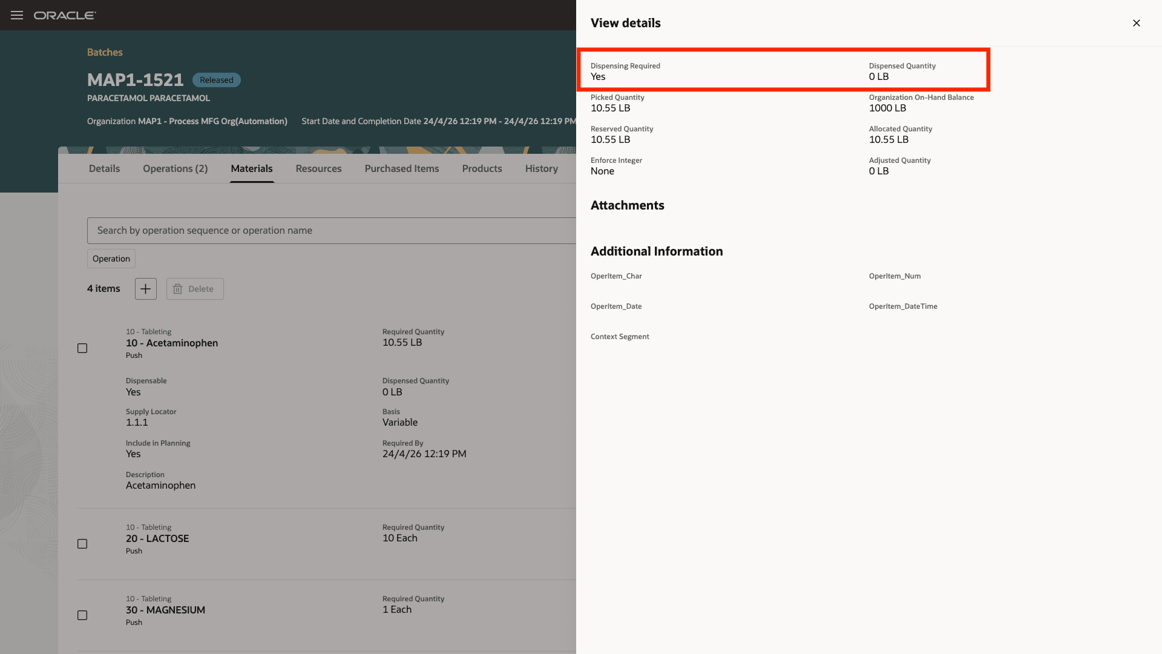1162x654 pixels.
Task: Click the Basis value Variable
Action: (400, 422)
